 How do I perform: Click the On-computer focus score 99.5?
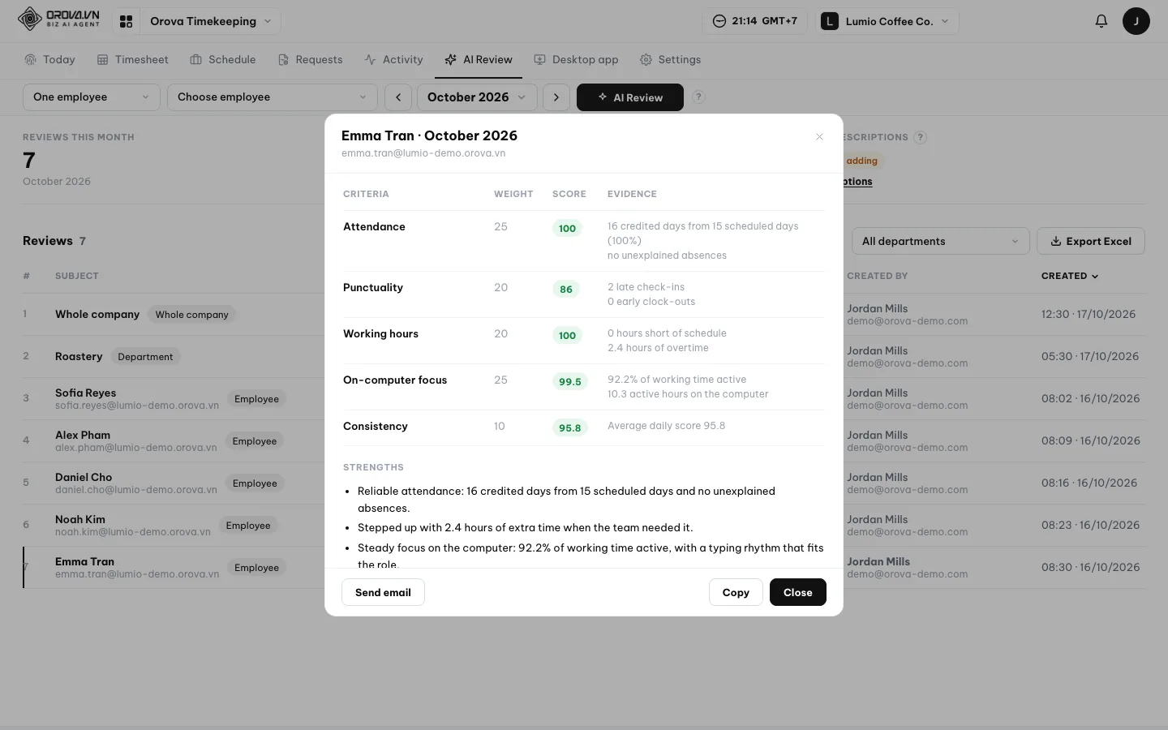point(570,381)
